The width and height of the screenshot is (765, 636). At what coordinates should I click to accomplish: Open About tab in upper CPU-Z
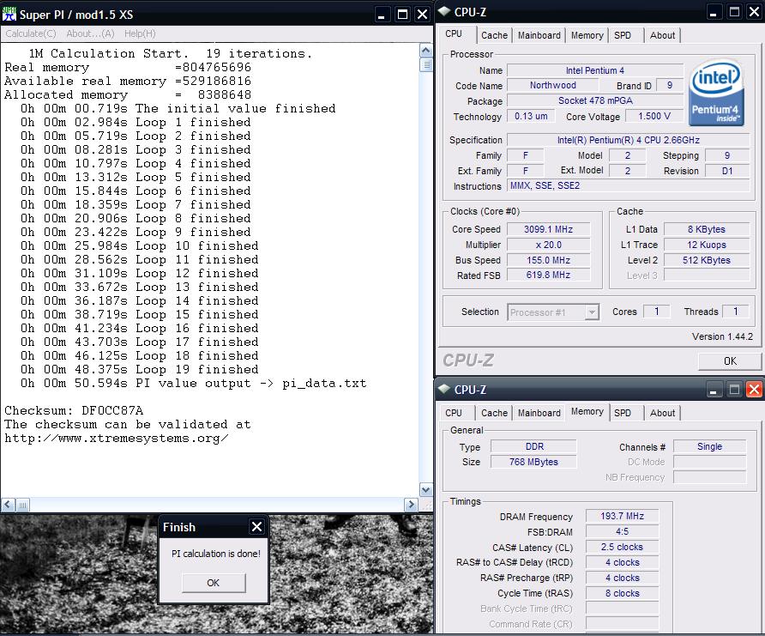662,35
